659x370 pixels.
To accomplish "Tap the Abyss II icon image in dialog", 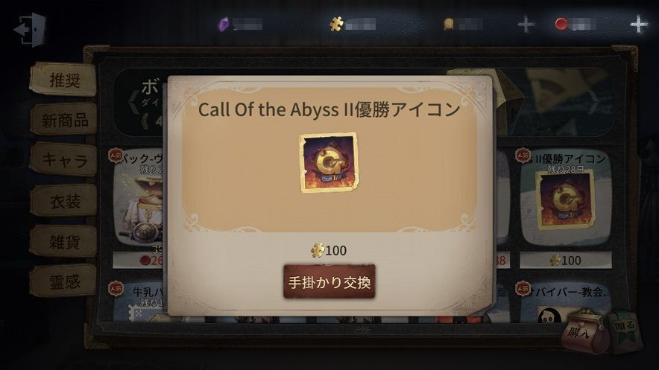I will (329, 163).
